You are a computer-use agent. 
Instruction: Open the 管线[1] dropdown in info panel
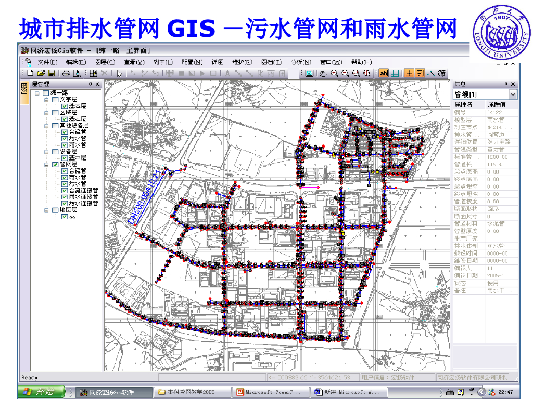pos(513,95)
